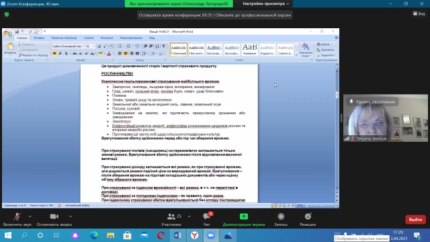The width and height of the screenshot is (430, 242).
Task: Unmute microphone with Включить звук button
Action: click(17, 220)
